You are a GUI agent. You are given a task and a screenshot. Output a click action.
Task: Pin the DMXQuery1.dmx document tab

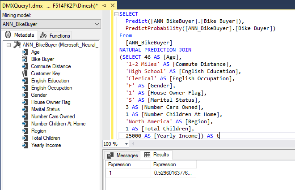[104, 6]
